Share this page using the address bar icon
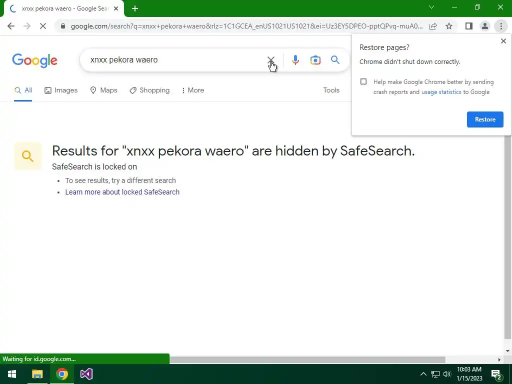The image size is (512, 384). point(433,26)
